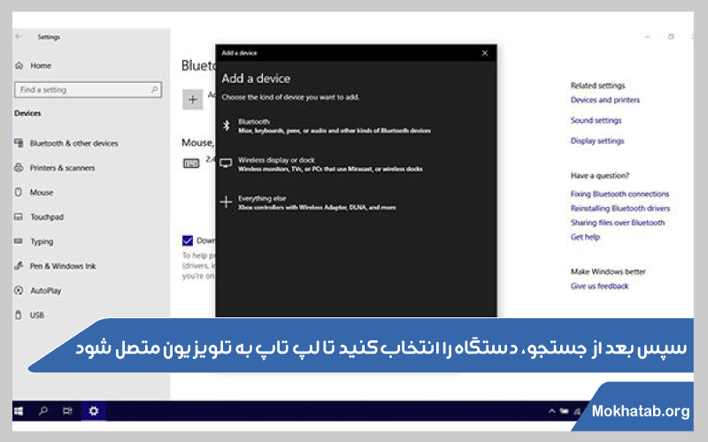Click the back arrow in Settings
Viewport: 708px width, 442px height.
(19, 37)
